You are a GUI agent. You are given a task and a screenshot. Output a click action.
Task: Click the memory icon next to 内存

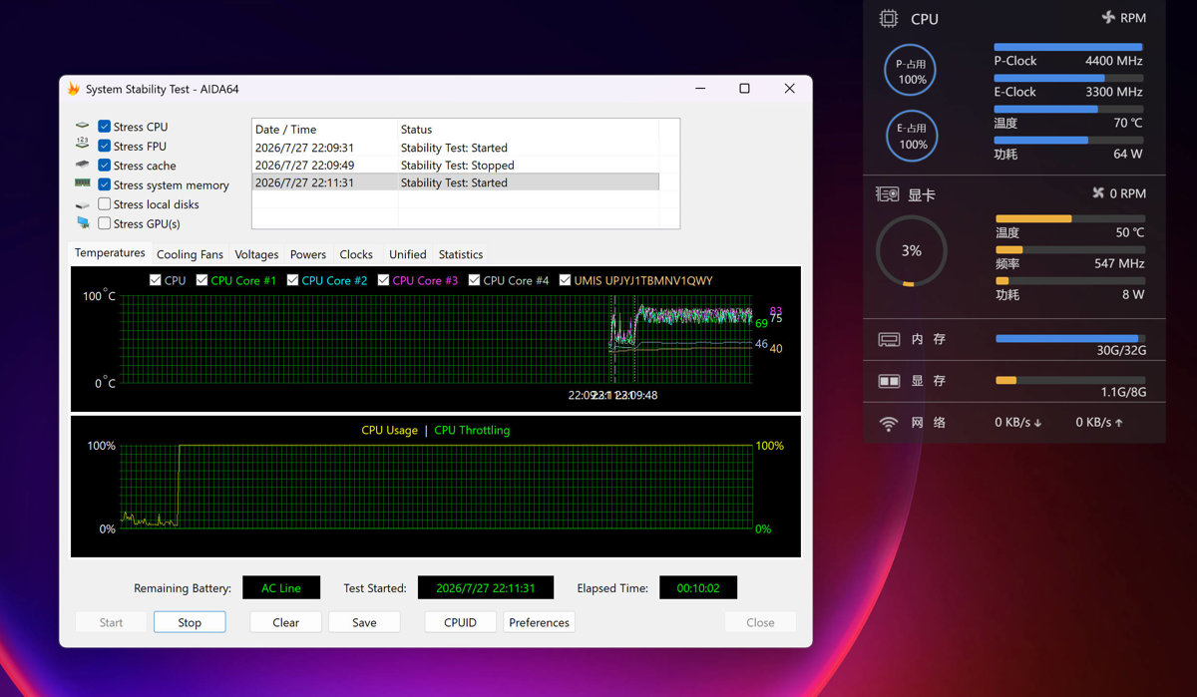(x=888, y=339)
